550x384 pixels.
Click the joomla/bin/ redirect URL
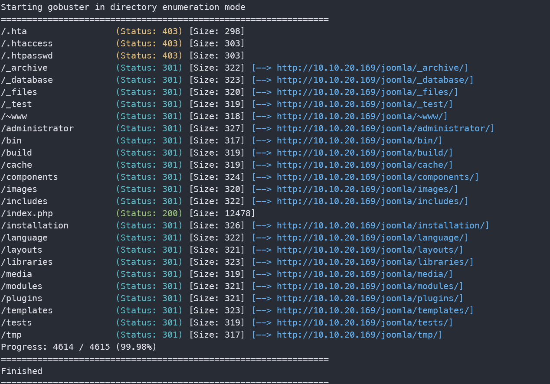coord(357,140)
